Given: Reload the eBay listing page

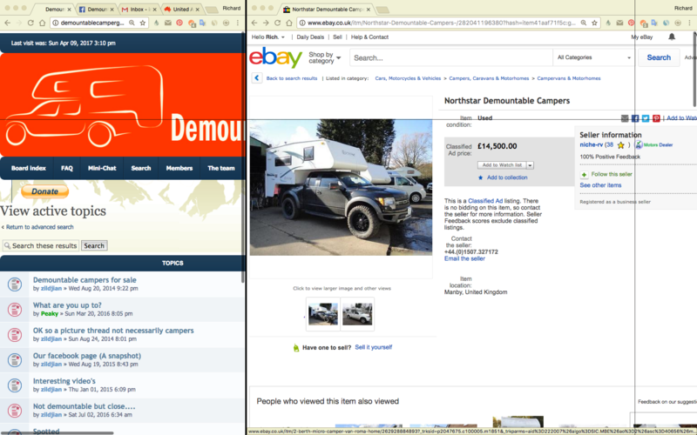Looking at the screenshot, I should pos(277,23).
